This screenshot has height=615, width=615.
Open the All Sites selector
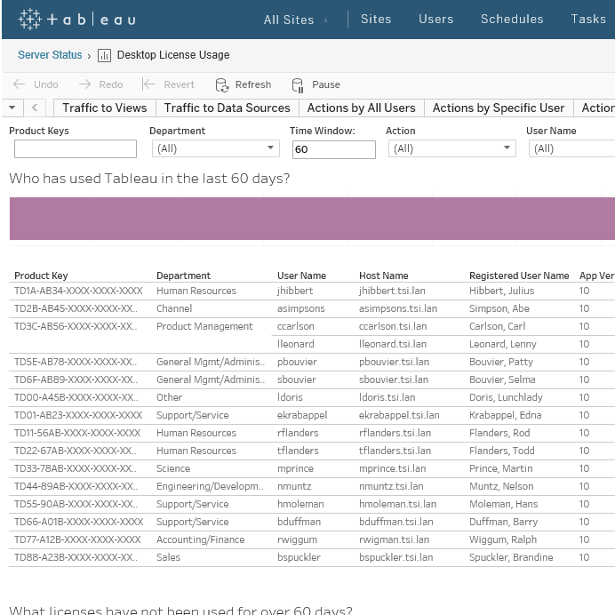294,20
